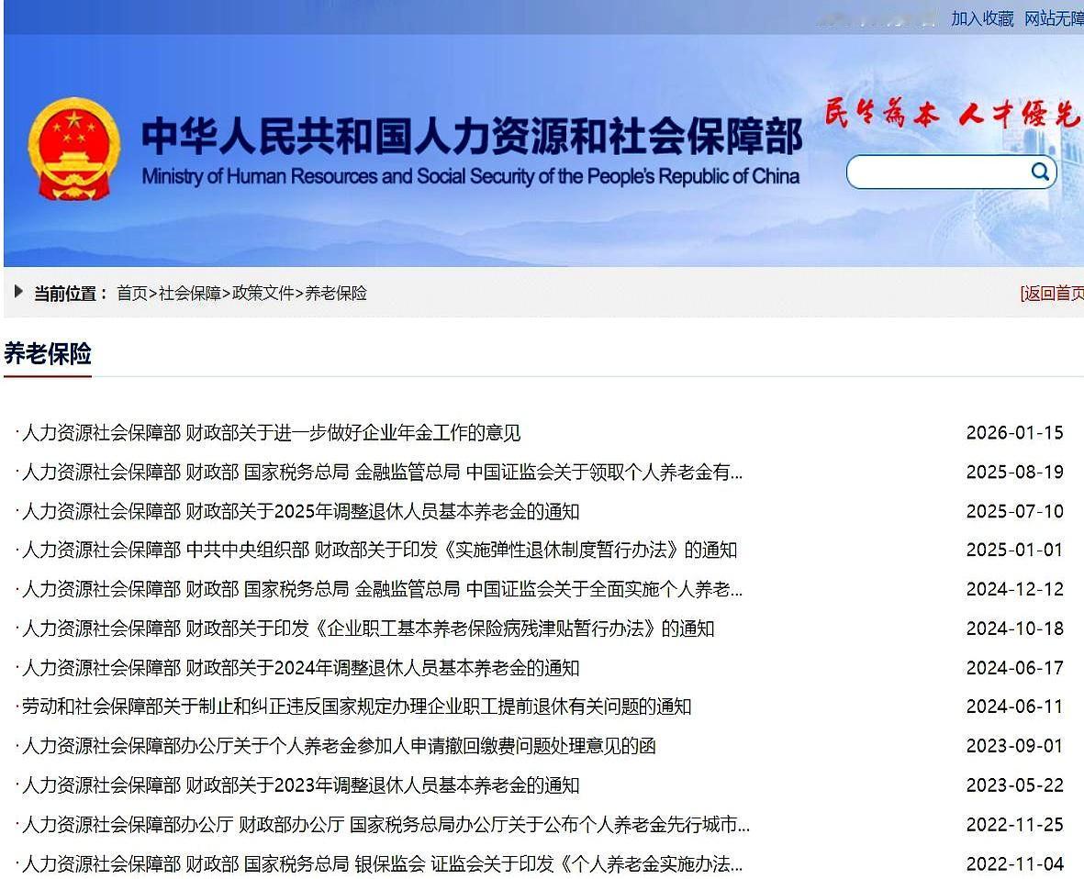Viewport: 1084px width, 879px height.
Task: Click 养老保险 in breadcrumb path
Action: point(336,293)
